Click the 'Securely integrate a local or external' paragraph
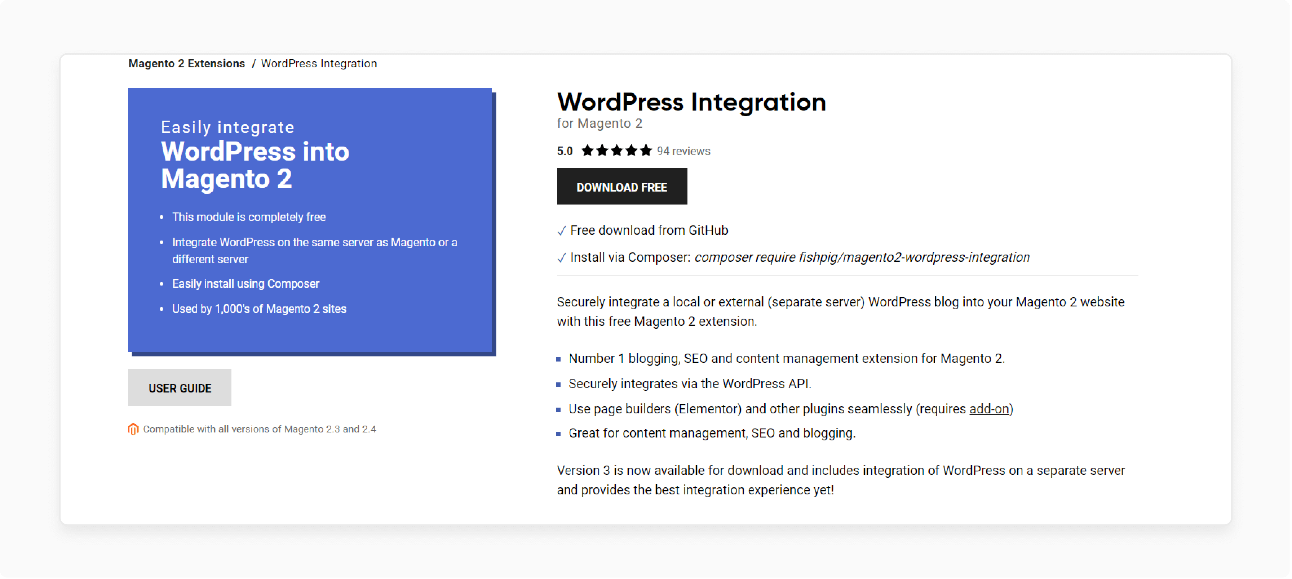1292x579 pixels. (x=841, y=311)
